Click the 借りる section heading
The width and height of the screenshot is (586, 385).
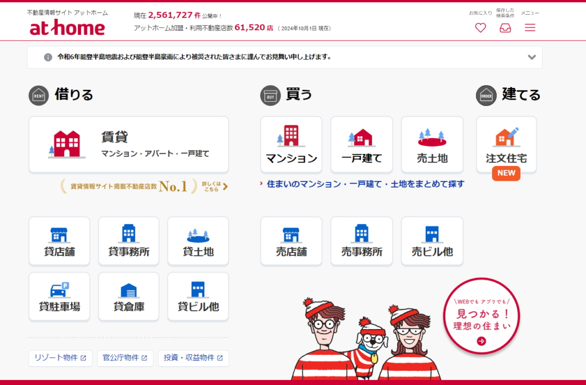[74, 95]
